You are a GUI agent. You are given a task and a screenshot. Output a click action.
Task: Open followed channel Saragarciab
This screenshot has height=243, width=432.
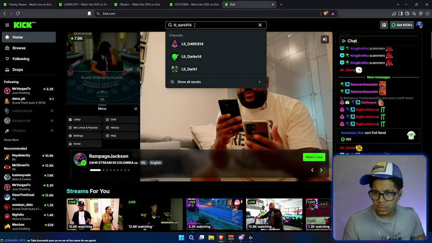point(29,120)
